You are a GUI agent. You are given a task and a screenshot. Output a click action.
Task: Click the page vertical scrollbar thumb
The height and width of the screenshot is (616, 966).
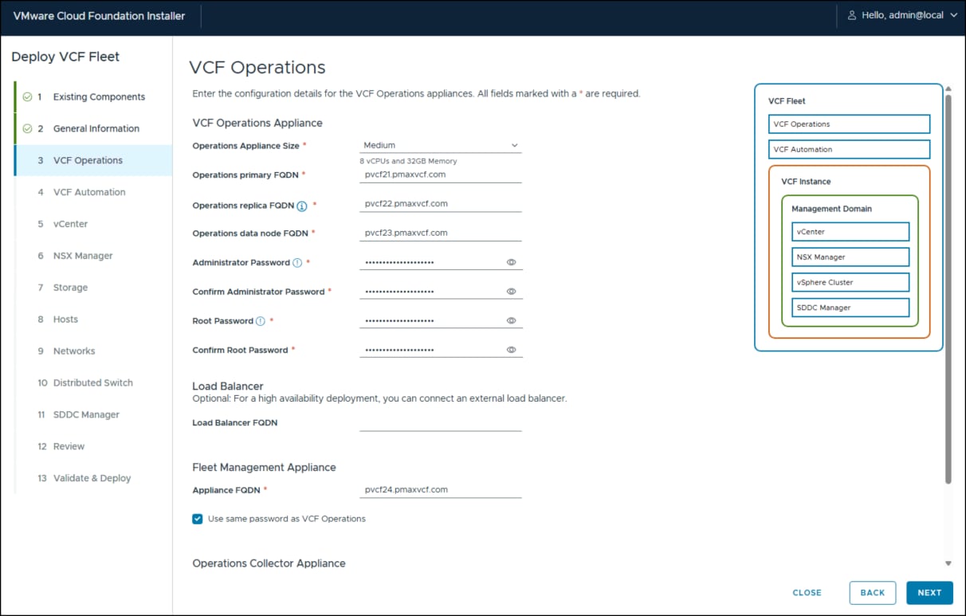pos(948,289)
